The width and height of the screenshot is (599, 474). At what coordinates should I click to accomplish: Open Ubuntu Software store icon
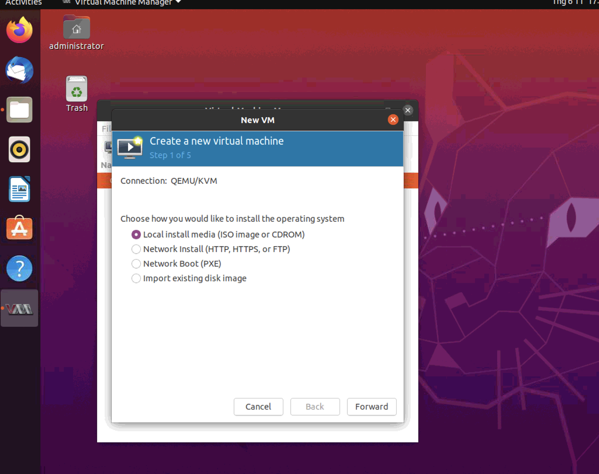pos(19,228)
